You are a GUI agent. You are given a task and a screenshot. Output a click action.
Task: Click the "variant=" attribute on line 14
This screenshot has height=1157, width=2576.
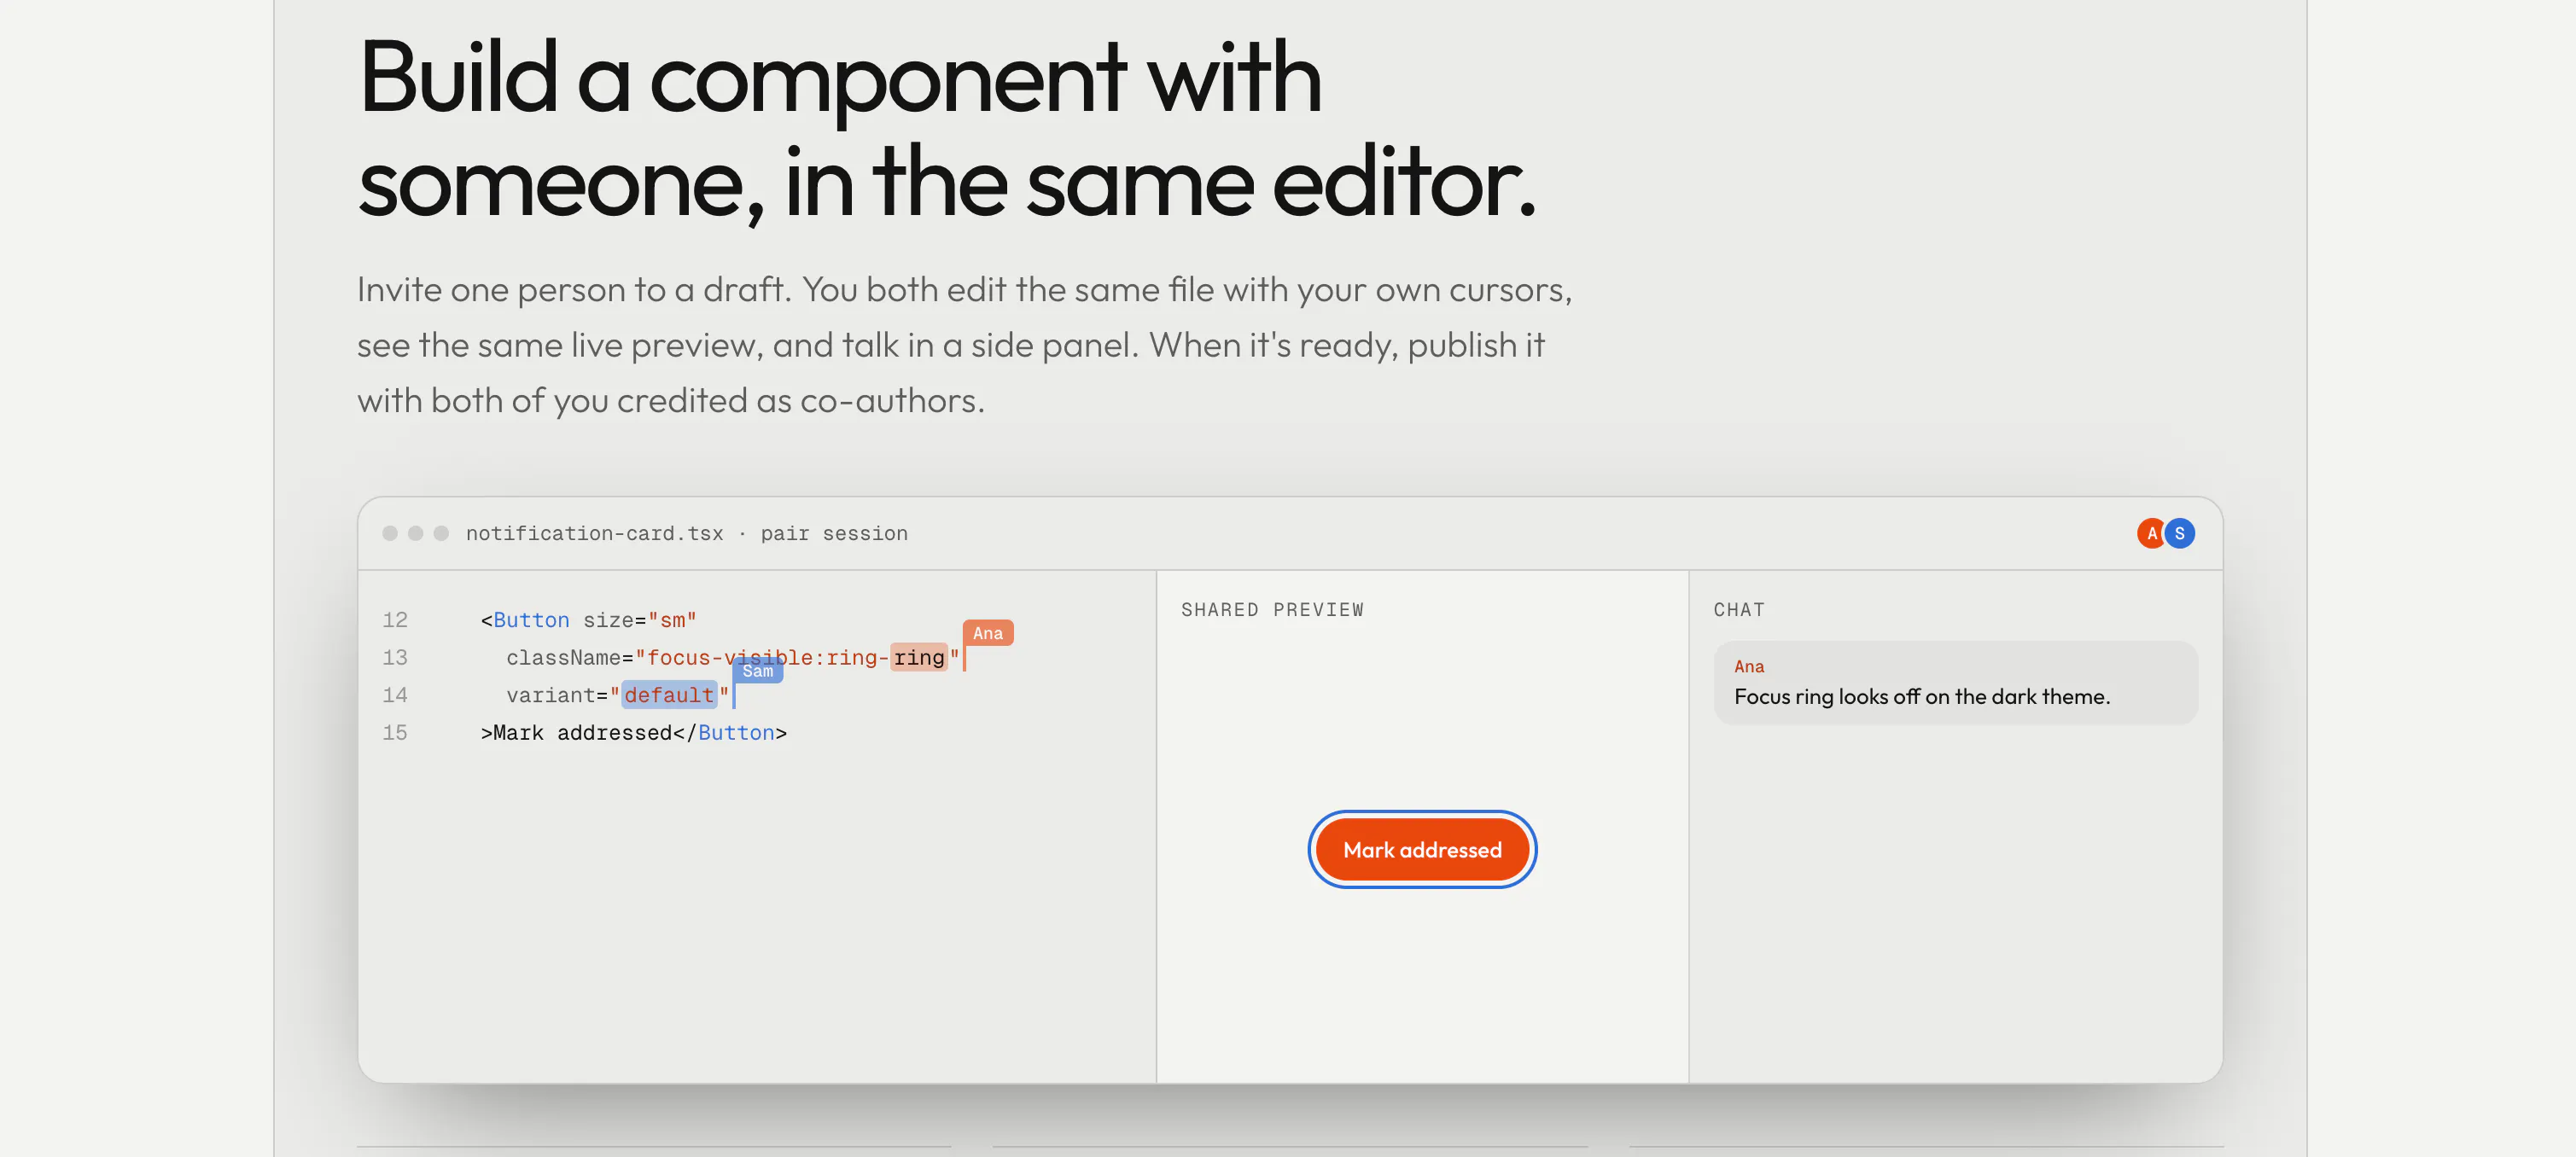pos(557,695)
